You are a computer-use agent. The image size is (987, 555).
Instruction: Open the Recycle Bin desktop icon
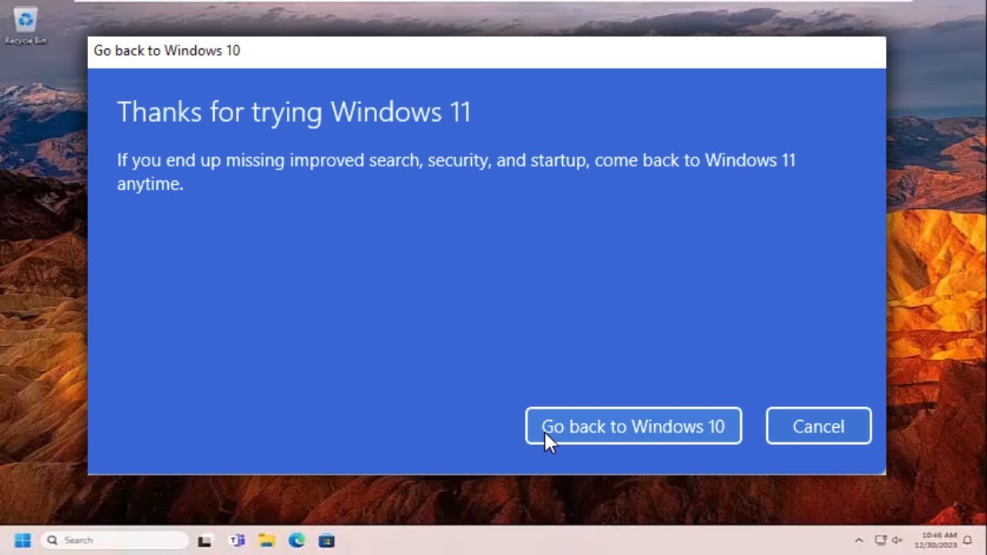(25, 25)
